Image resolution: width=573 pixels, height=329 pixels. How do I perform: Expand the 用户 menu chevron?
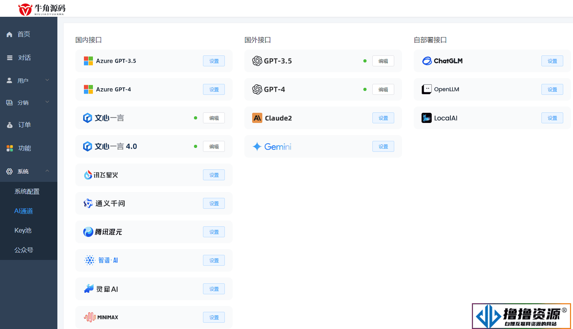click(47, 80)
